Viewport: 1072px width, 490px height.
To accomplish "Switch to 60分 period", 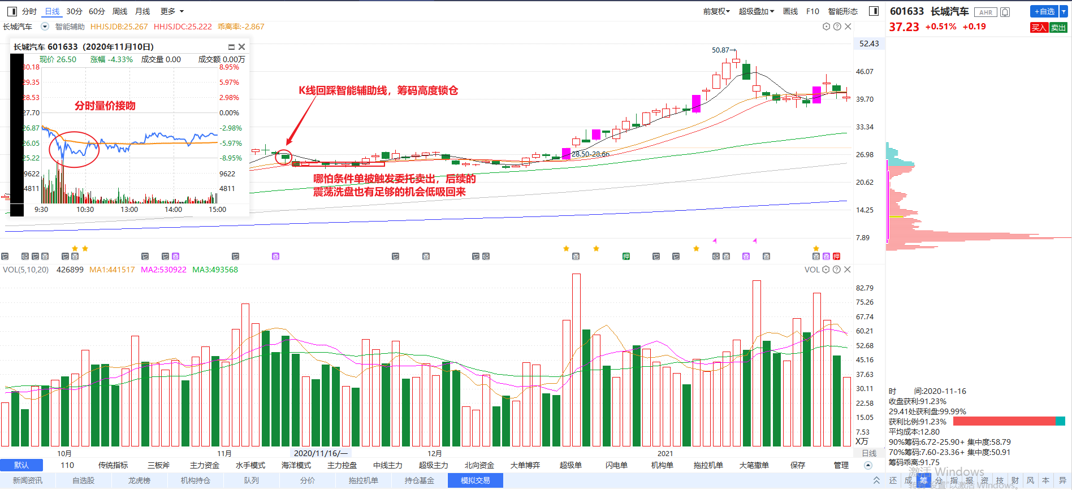I will (x=97, y=11).
